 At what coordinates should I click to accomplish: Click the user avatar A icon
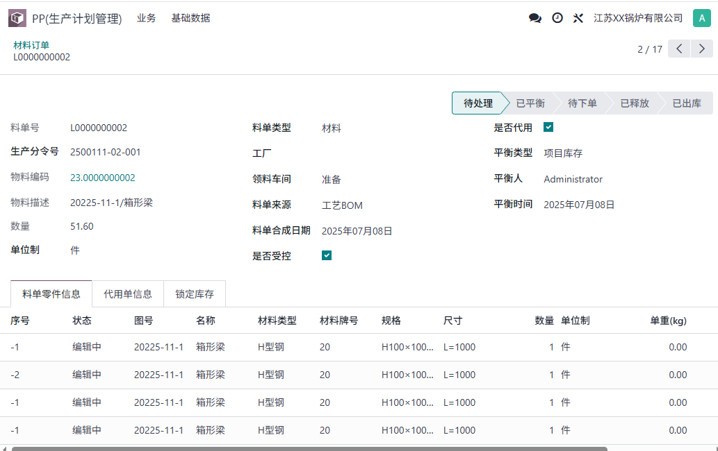701,19
